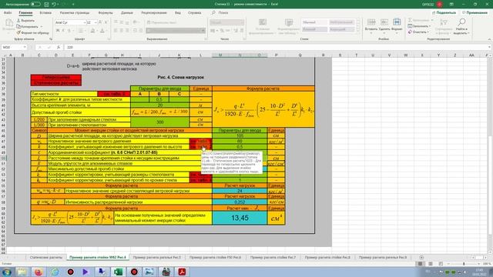Switch to sheet Пример расчета стойки Рис.8

click(x=327, y=257)
